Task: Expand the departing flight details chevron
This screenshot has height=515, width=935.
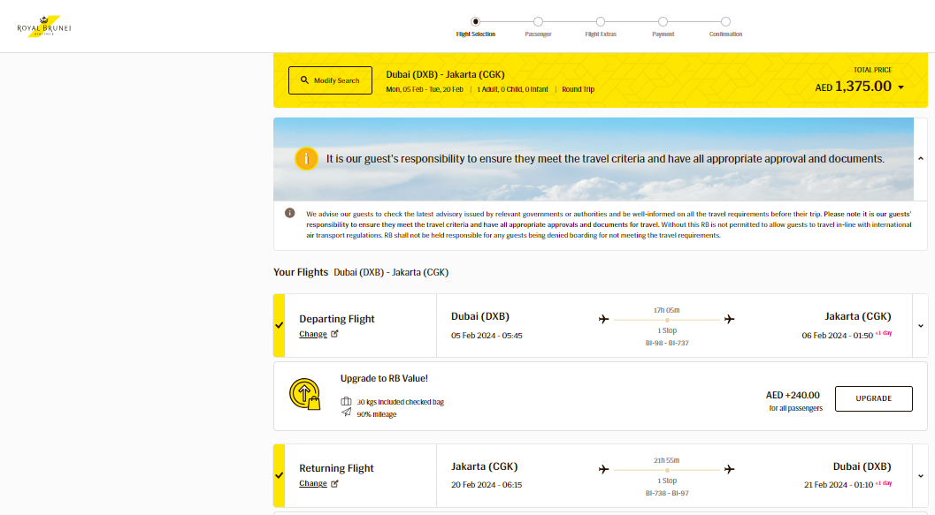Action: [921, 326]
